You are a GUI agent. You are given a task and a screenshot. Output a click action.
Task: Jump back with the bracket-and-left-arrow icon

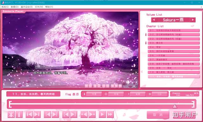(66, 114)
